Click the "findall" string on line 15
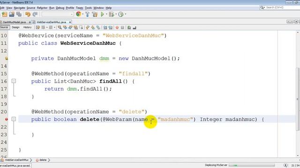 coord(133,74)
